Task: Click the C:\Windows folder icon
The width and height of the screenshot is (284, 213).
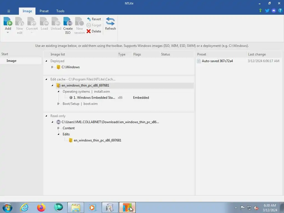Action: pos(58,67)
